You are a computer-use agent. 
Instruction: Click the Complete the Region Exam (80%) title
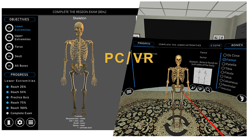79,12
